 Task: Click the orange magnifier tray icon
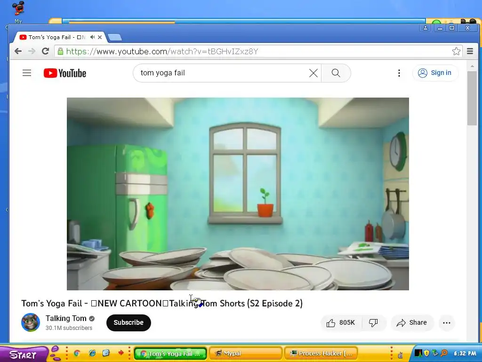click(x=444, y=353)
